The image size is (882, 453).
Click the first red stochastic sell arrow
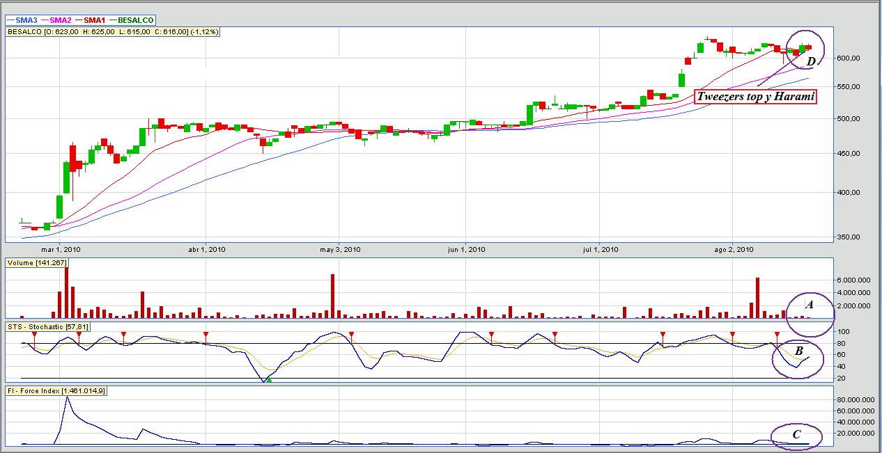[x=34, y=336]
